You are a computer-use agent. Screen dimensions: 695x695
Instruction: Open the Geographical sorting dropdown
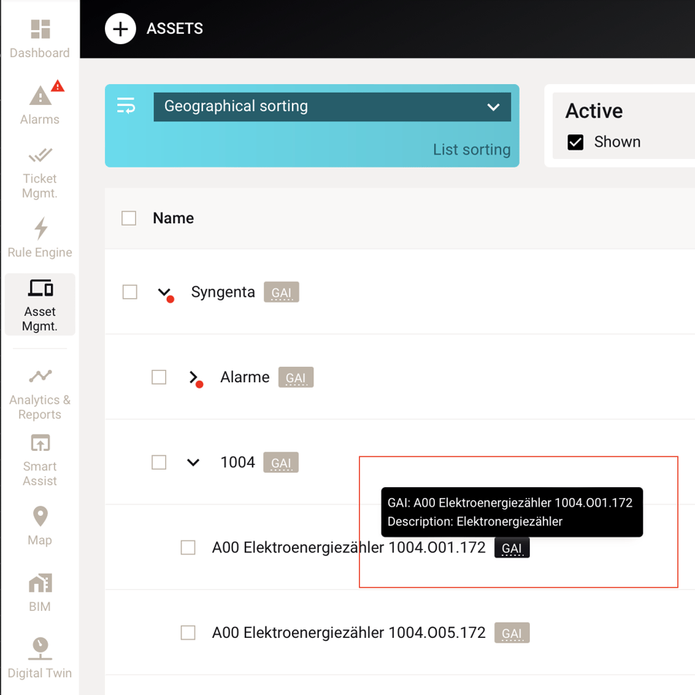(x=332, y=107)
